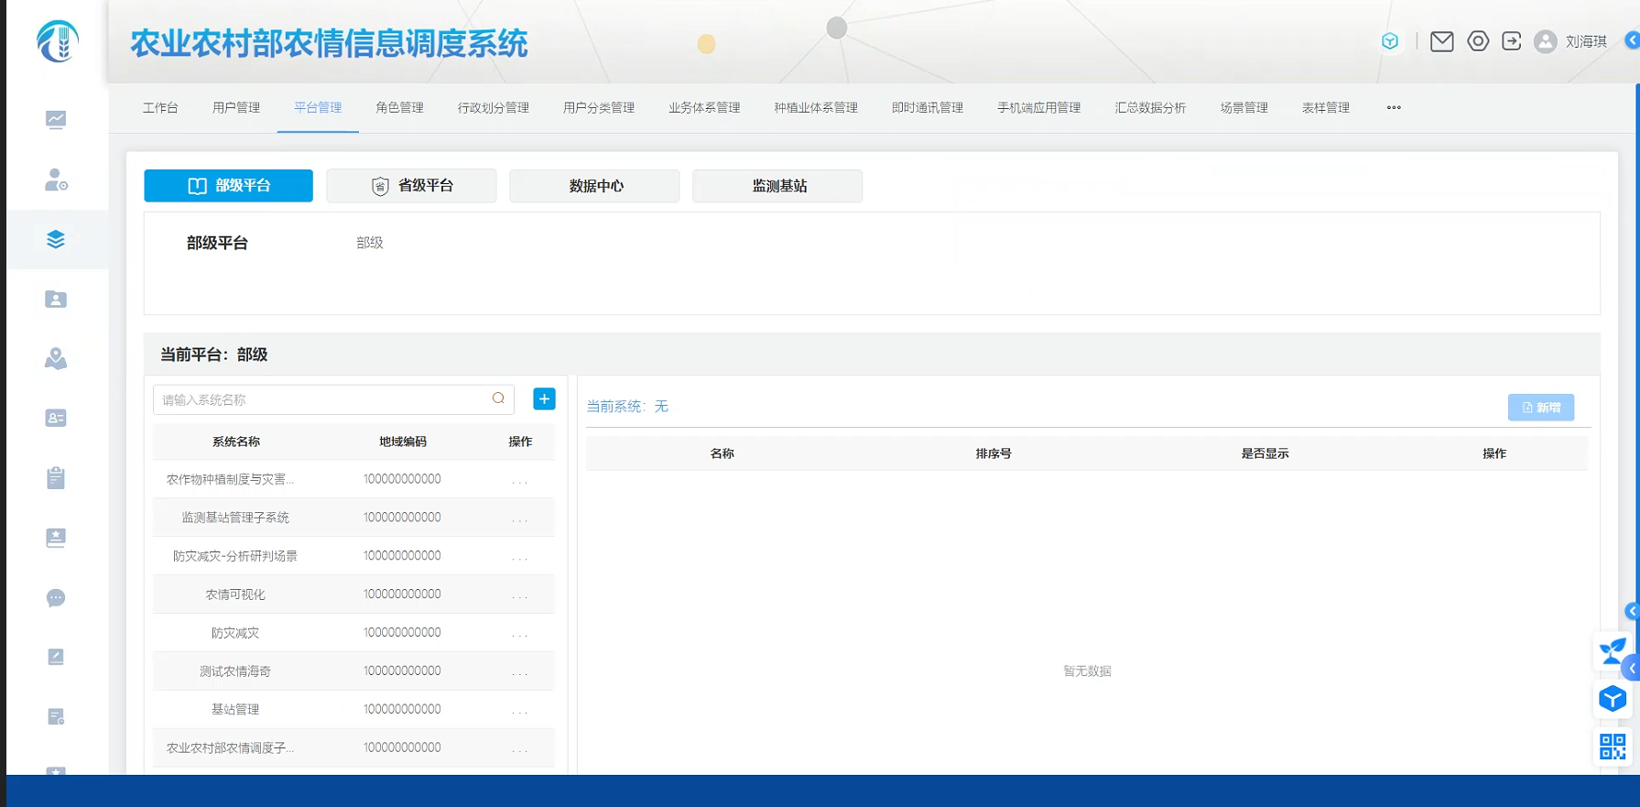Collapse the right-edge blue arrow handle at top
Viewport: 1640px width, 807px height.
coord(1633,40)
